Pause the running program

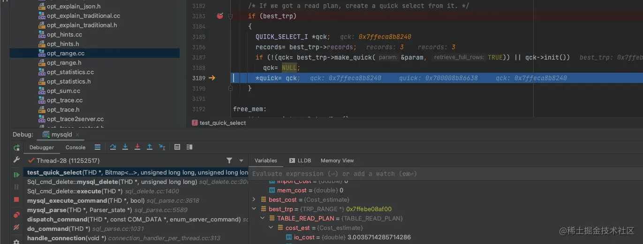point(16,187)
